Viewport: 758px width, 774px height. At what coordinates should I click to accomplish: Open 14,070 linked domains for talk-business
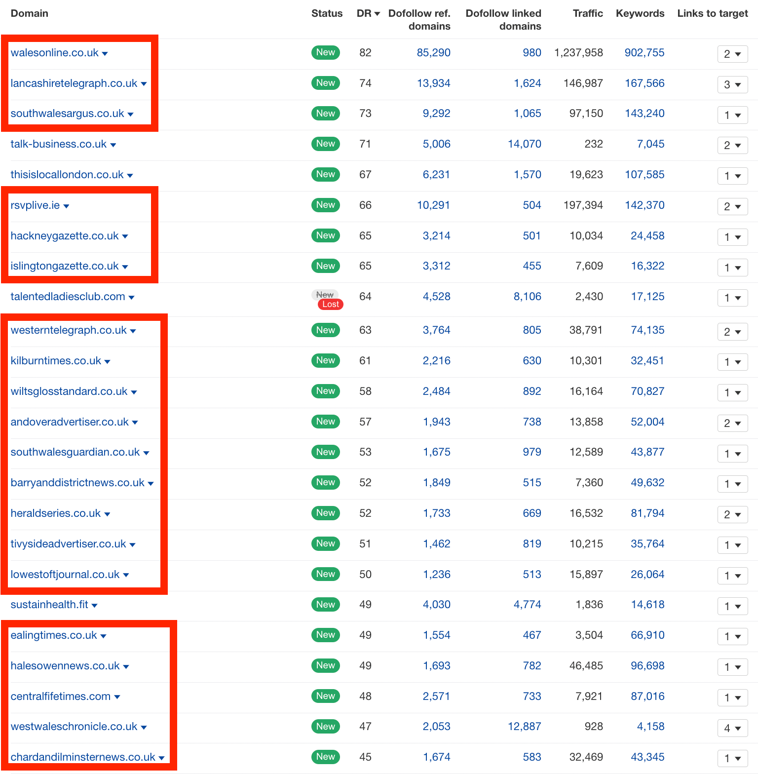pyautogui.click(x=525, y=144)
